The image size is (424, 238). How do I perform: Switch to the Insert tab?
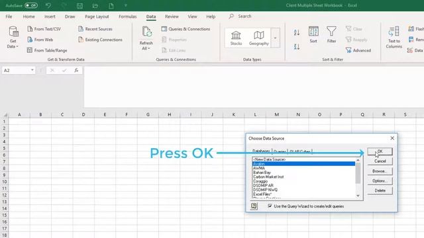(x=50, y=17)
